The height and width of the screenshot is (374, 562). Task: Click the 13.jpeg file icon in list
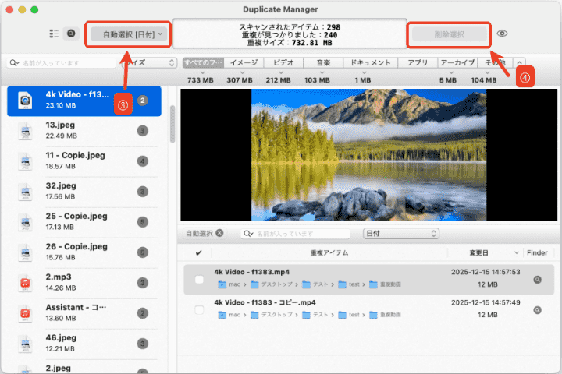[25, 129]
